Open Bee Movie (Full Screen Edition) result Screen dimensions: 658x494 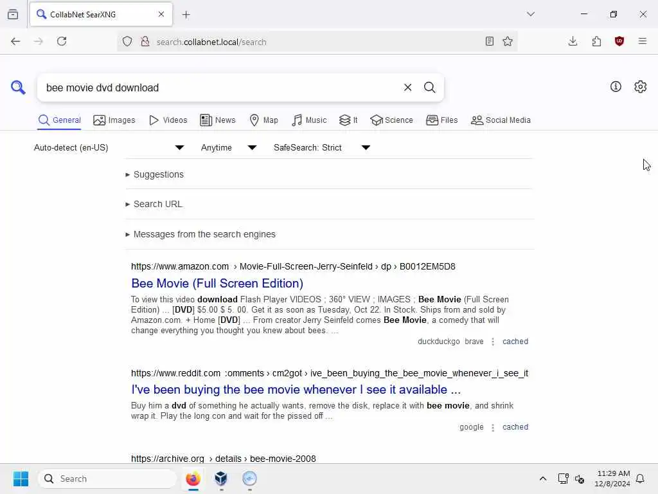point(217,284)
